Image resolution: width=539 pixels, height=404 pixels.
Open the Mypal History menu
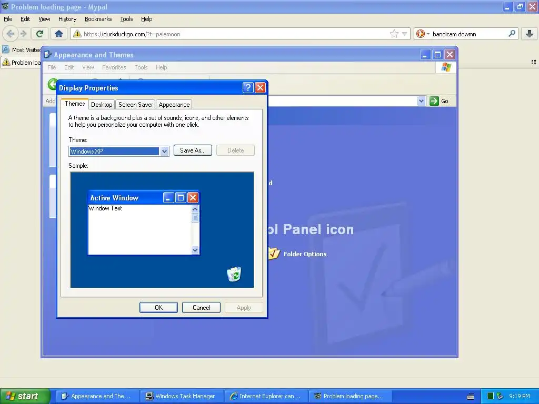(67, 19)
